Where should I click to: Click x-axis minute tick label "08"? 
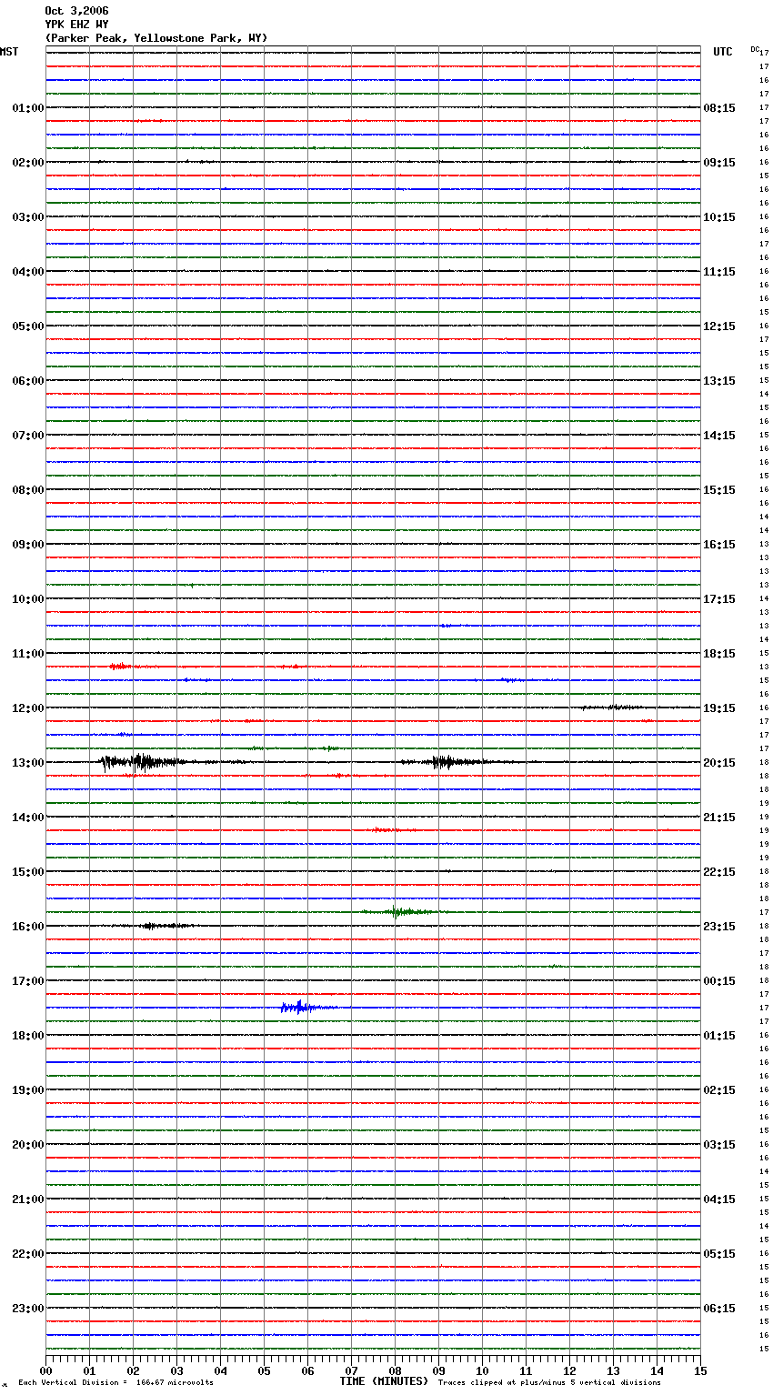coord(395,1370)
